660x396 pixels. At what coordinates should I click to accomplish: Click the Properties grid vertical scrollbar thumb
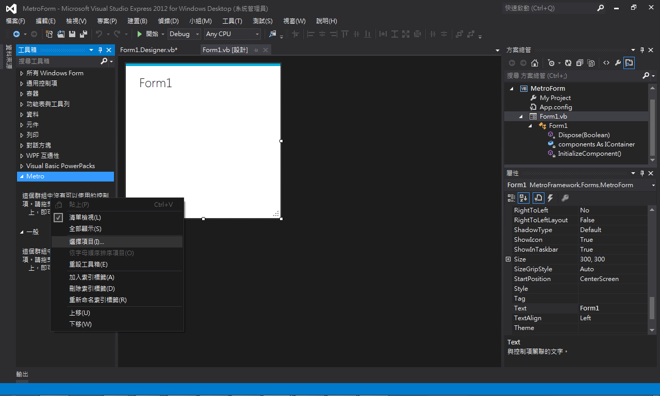click(652, 308)
